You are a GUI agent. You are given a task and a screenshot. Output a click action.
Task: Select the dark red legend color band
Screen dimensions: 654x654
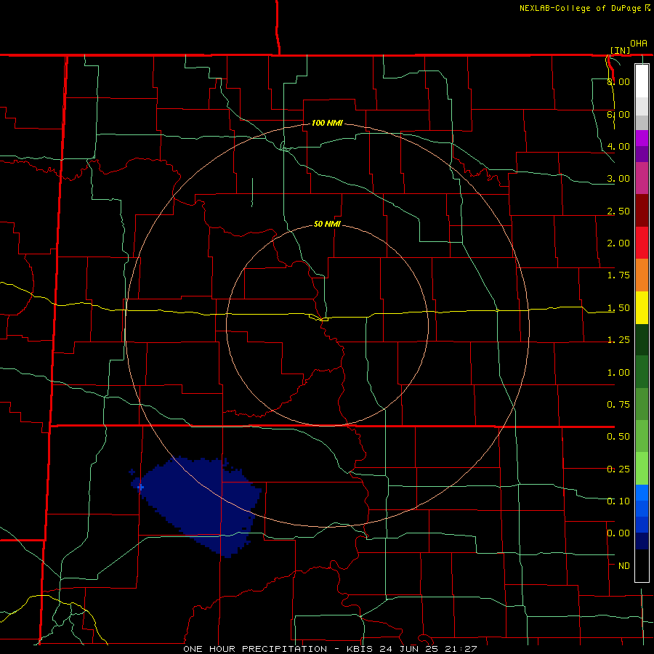[642, 211]
